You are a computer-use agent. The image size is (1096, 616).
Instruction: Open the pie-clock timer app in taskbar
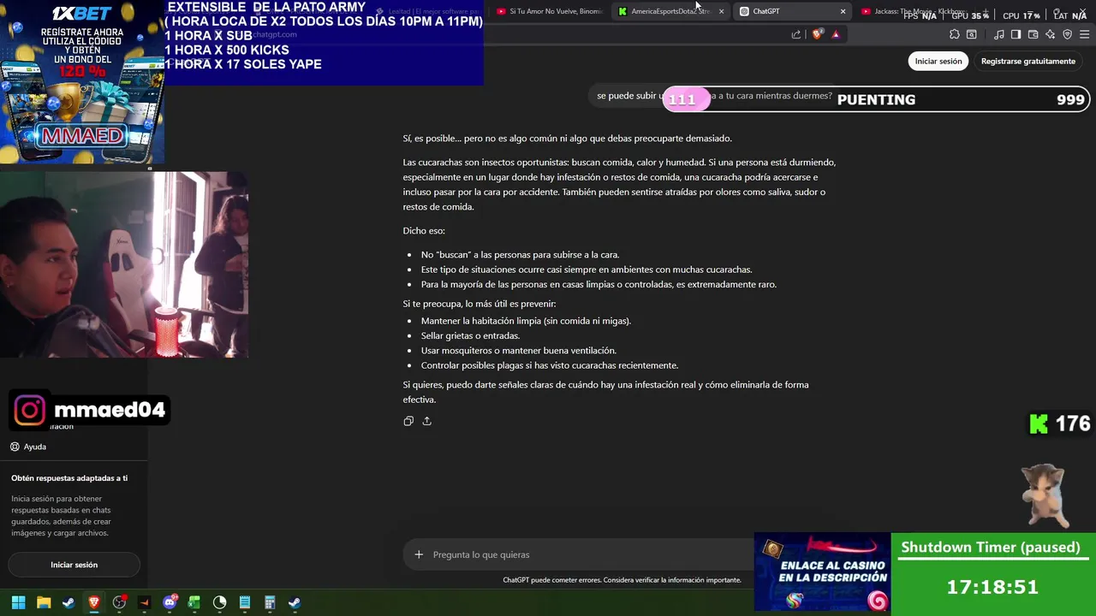coord(219,602)
